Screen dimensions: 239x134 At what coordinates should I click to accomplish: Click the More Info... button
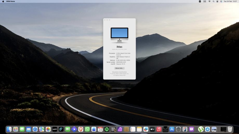point(119,68)
